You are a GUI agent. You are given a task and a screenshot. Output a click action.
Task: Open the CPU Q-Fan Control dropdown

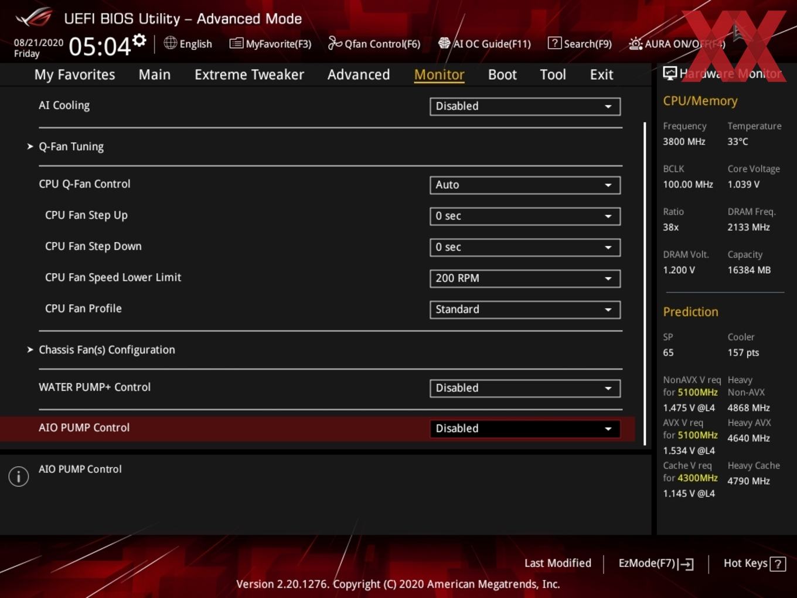click(x=525, y=185)
